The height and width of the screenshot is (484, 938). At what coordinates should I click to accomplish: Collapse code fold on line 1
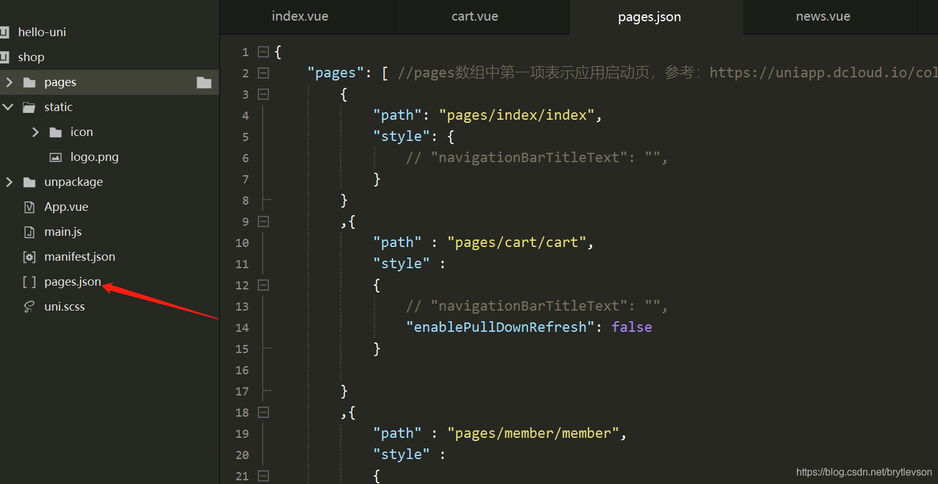coord(263,52)
